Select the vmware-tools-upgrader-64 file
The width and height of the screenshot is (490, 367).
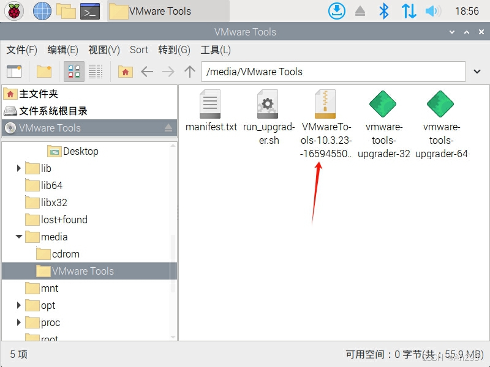441,124
